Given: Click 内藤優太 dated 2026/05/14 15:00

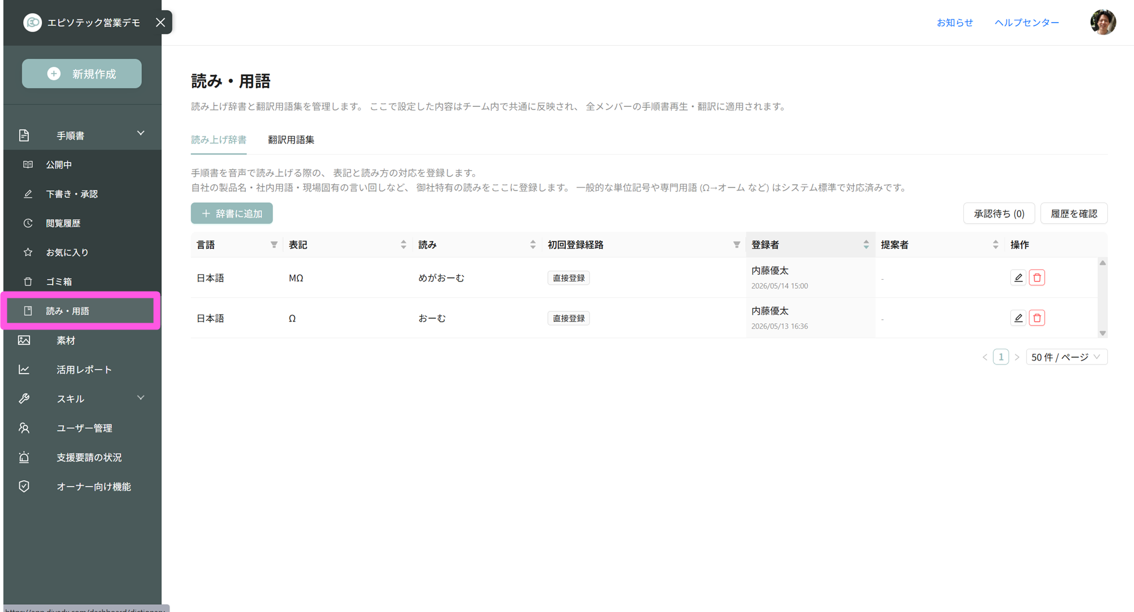Looking at the screenshot, I should tap(779, 277).
